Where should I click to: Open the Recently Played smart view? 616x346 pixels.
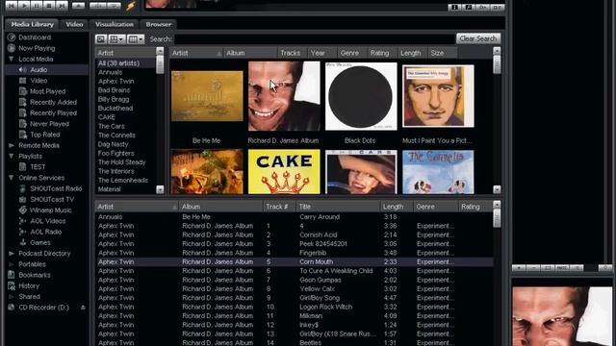click(x=54, y=113)
